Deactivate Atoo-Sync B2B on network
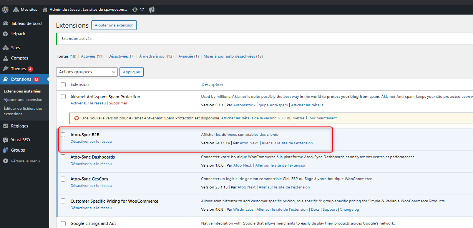This screenshot has width=473, height=228. click(91, 142)
